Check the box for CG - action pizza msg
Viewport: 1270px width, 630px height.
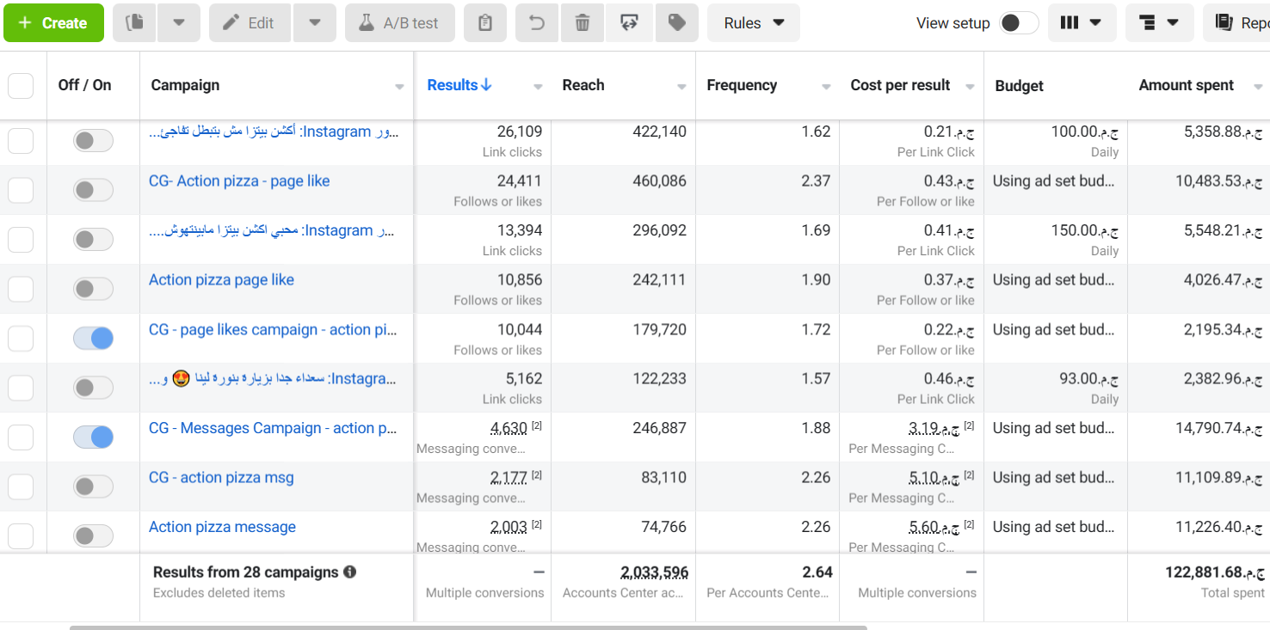pyautogui.click(x=21, y=486)
